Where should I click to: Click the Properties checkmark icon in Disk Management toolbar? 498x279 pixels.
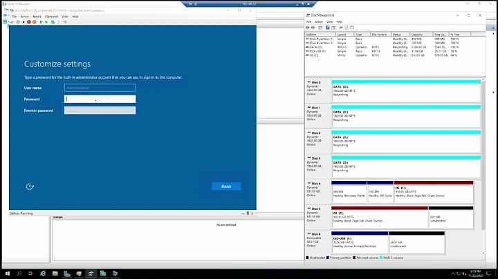coord(347,28)
